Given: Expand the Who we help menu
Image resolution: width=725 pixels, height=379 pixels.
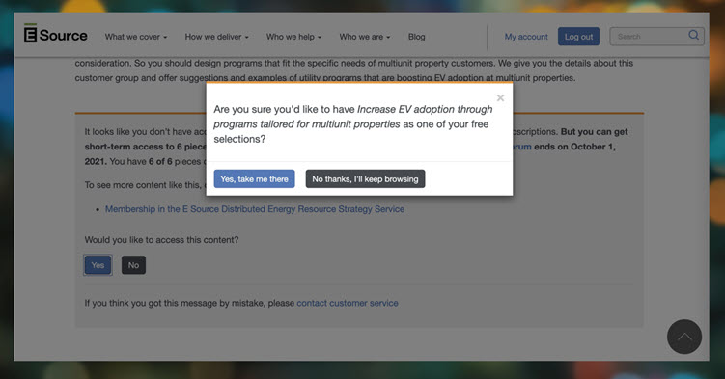Looking at the screenshot, I should pyautogui.click(x=293, y=37).
